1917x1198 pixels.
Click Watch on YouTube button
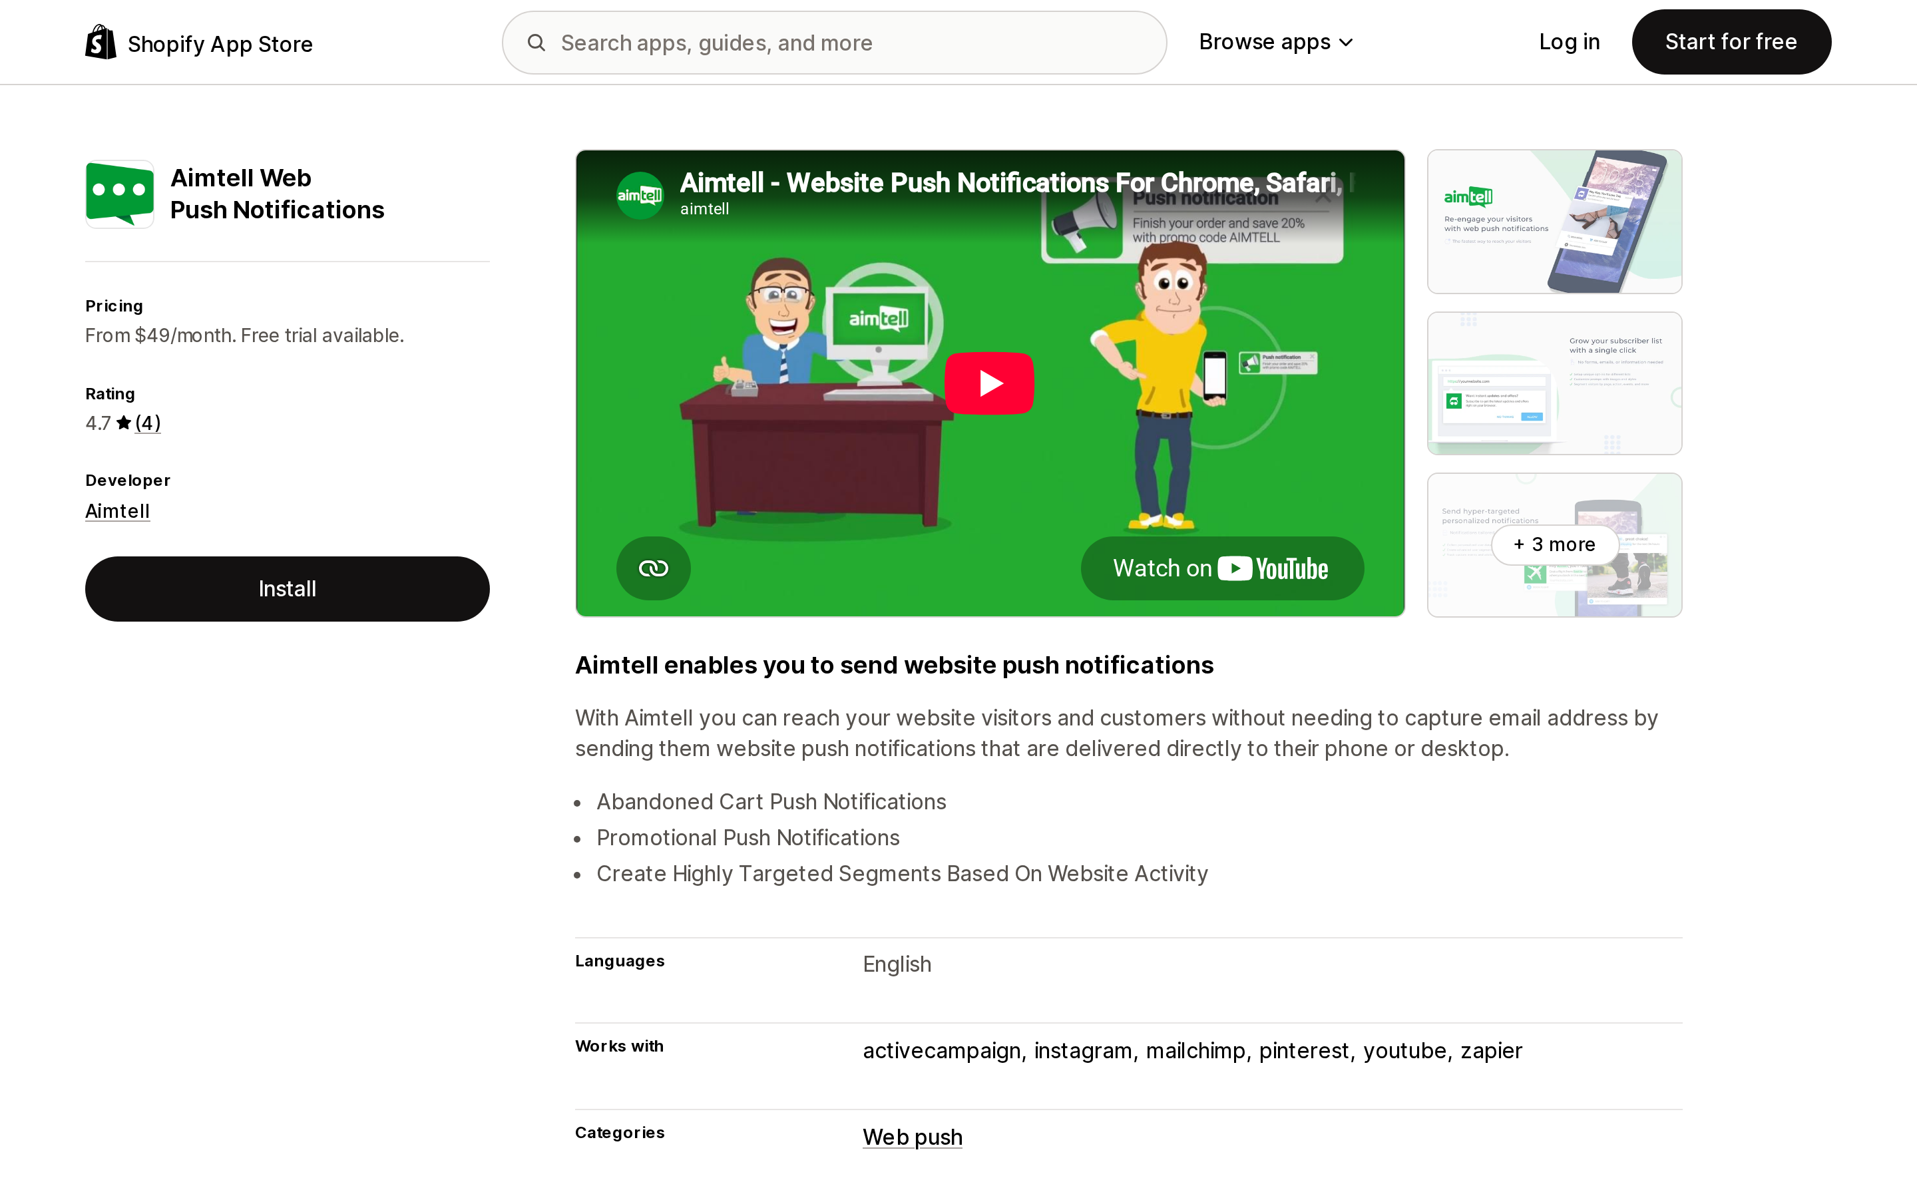1221,568
